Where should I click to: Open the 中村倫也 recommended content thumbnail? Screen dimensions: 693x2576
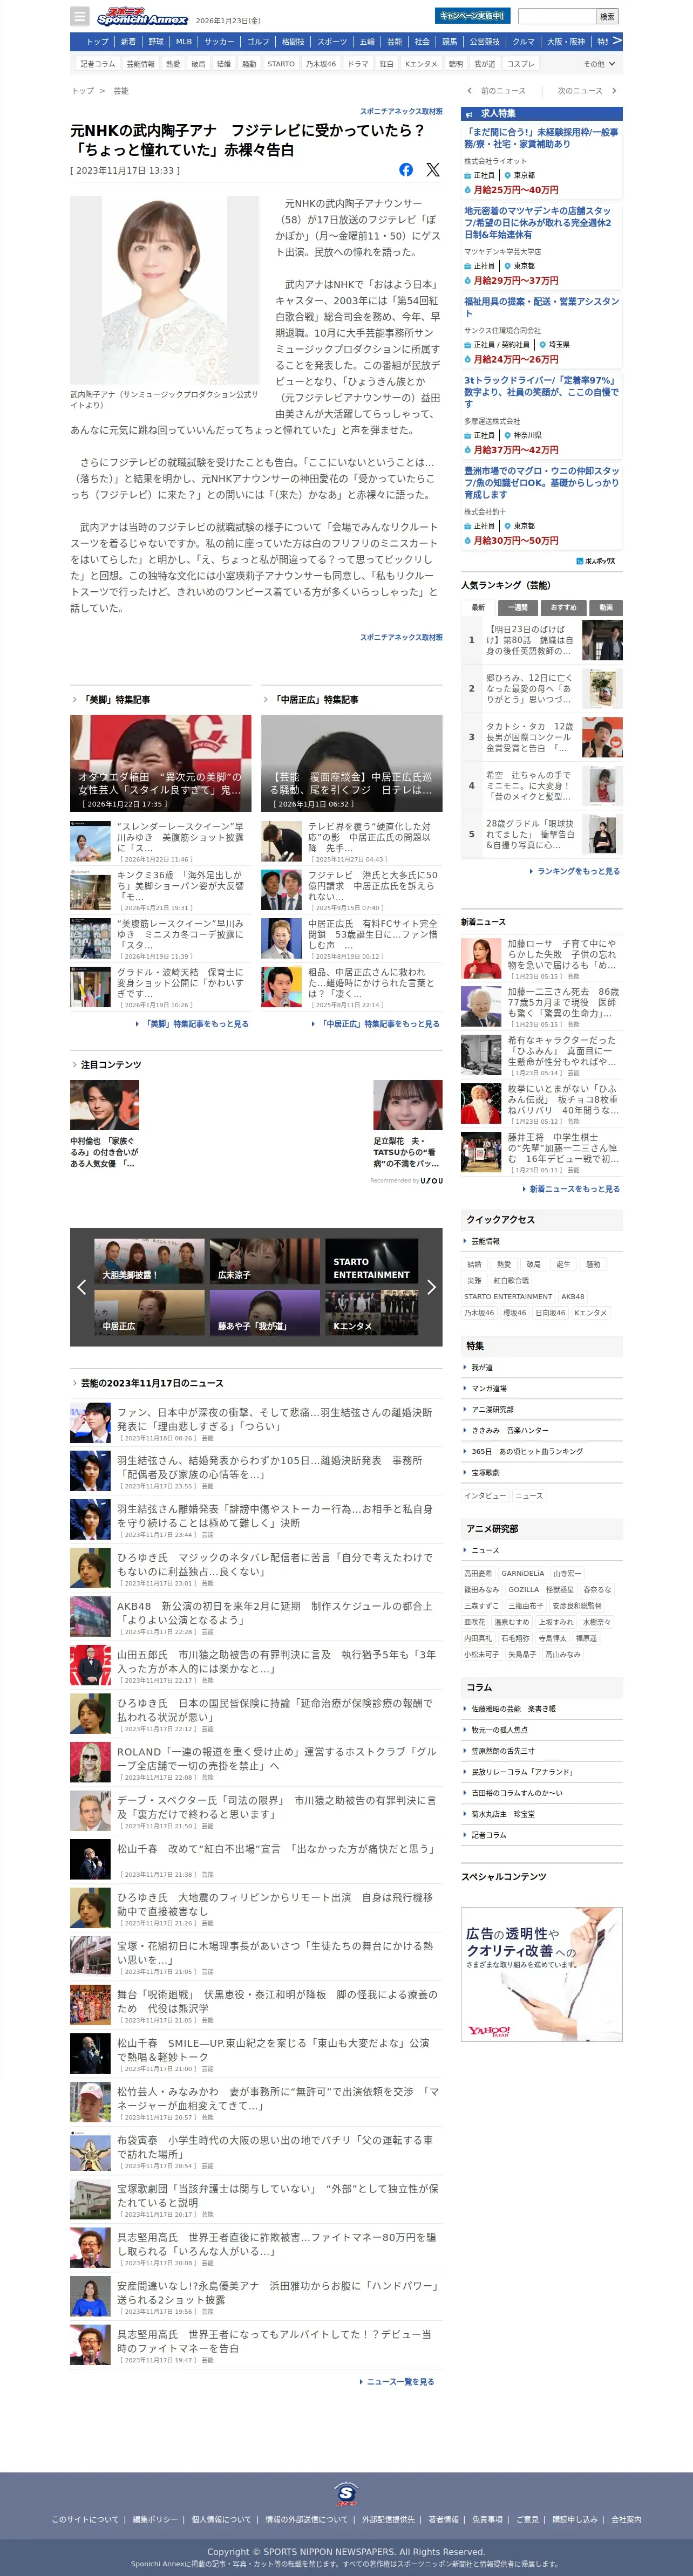[105, 1105]
